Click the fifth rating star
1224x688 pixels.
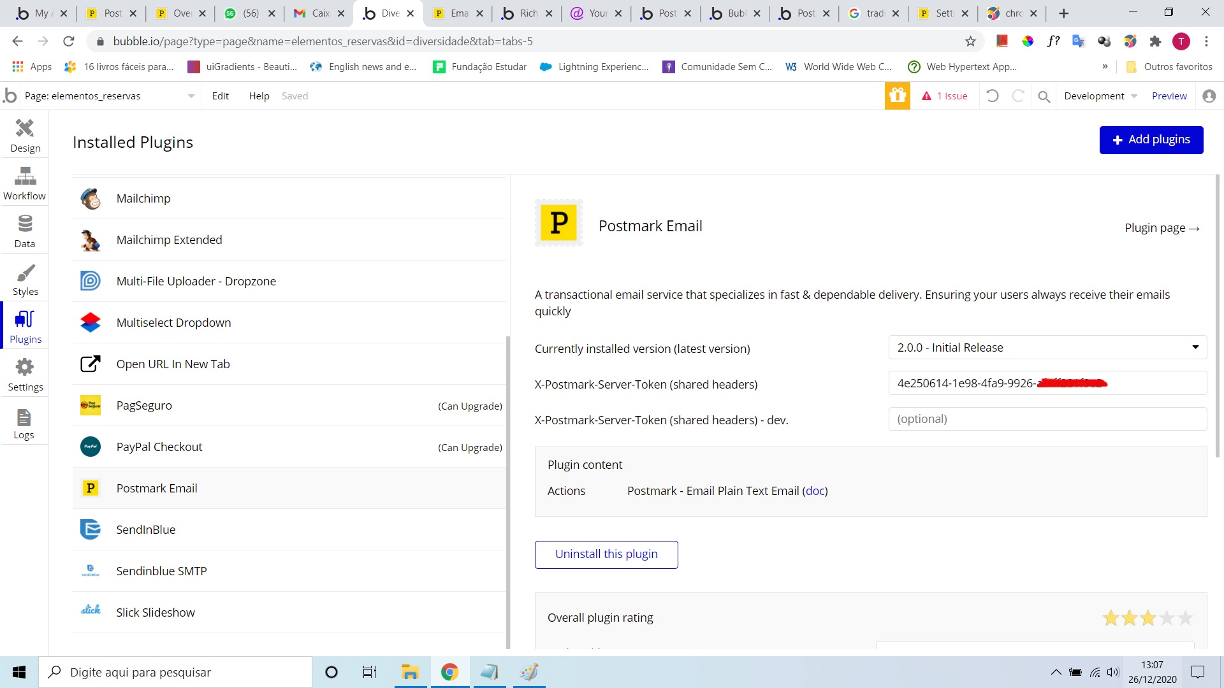1185,618
